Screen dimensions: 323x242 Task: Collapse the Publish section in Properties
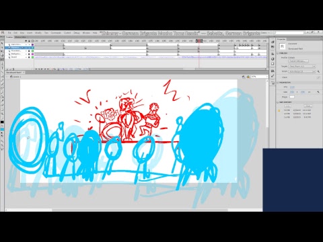click(x=278, y=53)
